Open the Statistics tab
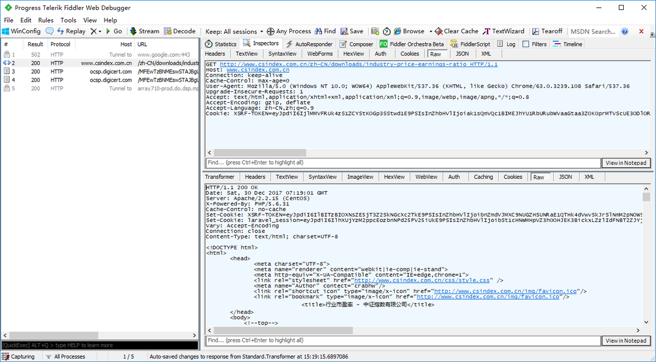 tap(221, 44)
